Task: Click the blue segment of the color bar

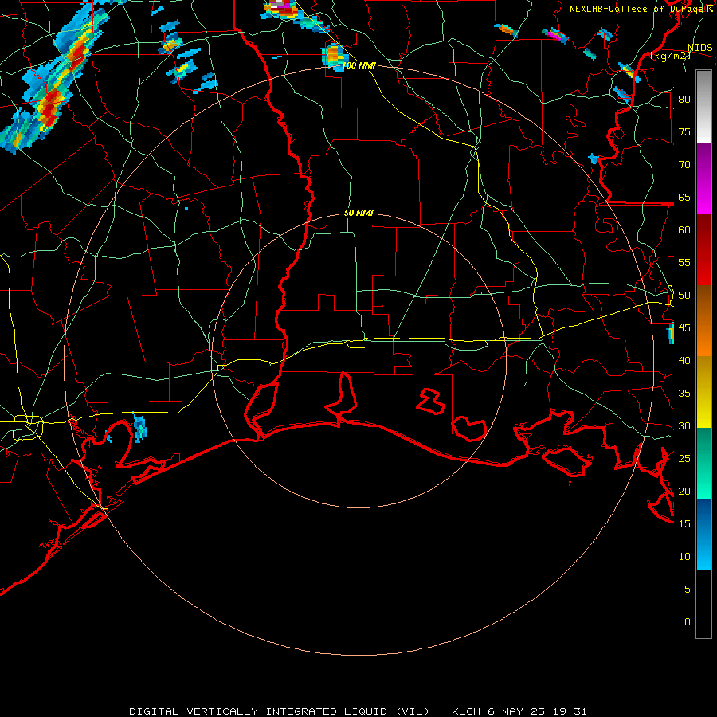Action: [703, 534]
